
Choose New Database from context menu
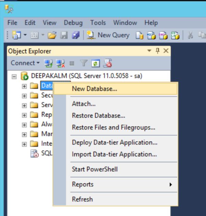(115, 89)
